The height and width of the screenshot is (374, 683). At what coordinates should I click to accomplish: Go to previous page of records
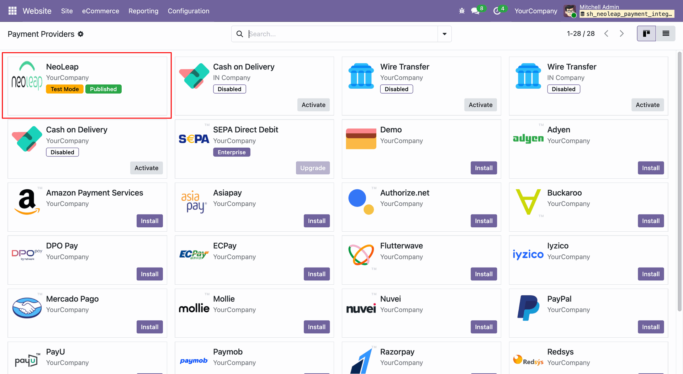pos(606,33)
